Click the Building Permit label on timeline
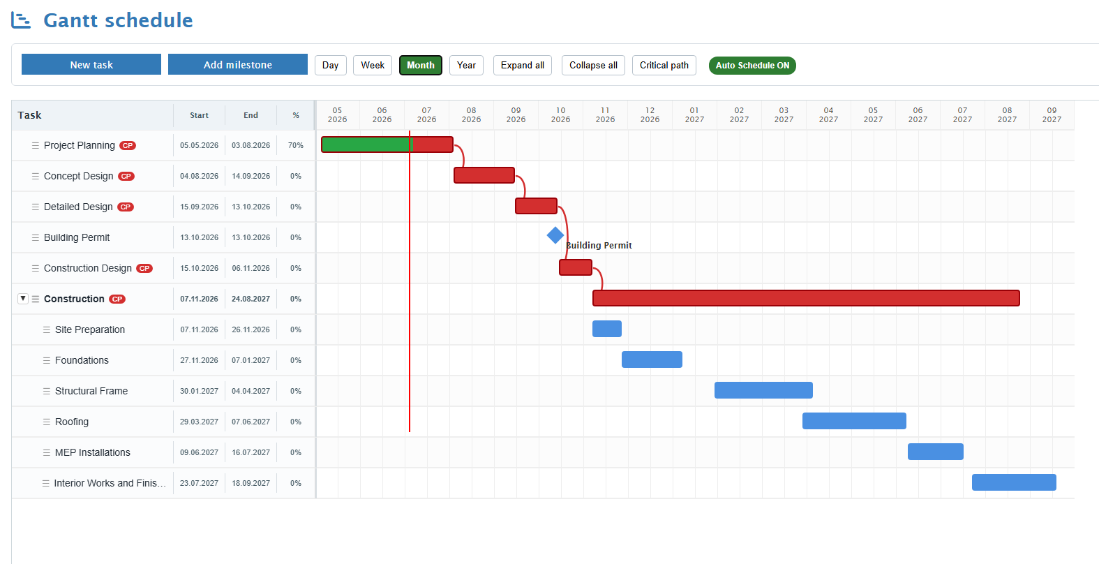The width and height of the screenshot is (1099, 564). click(x=599, y=246)
